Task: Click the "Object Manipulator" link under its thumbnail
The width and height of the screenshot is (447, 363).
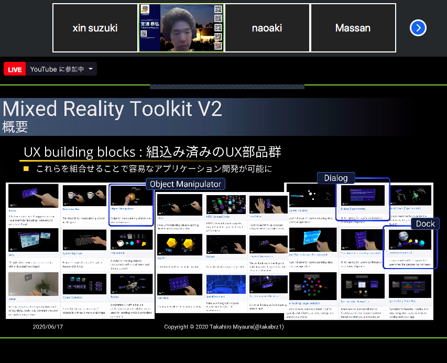Action: (122, 209)
